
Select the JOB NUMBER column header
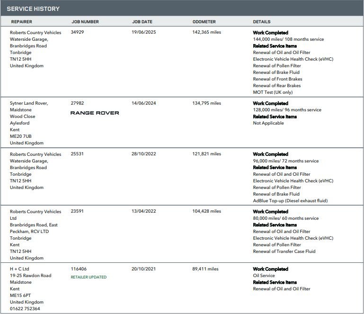(85, 22)
